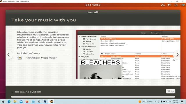Open the VirtualBox Manager taskbar icon

point(45,101)
